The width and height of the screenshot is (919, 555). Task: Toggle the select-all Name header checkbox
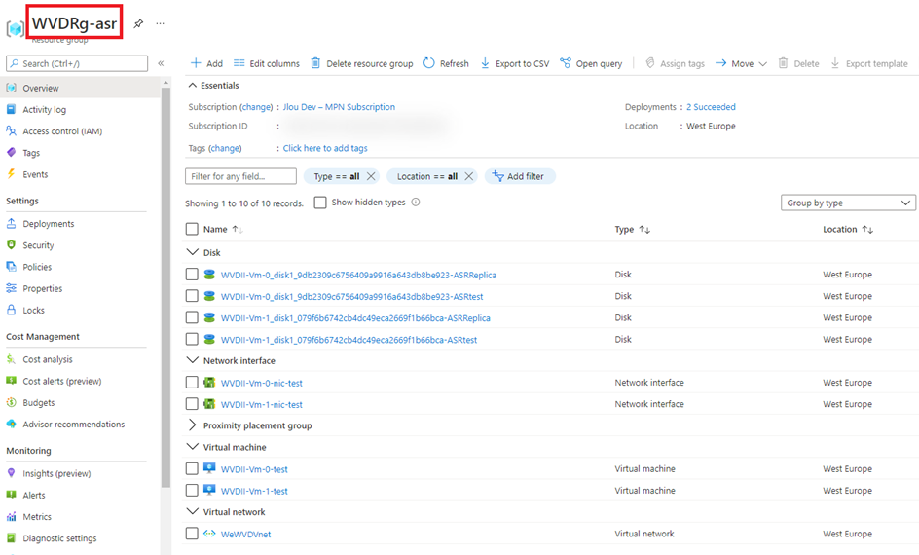coord(192,229)
